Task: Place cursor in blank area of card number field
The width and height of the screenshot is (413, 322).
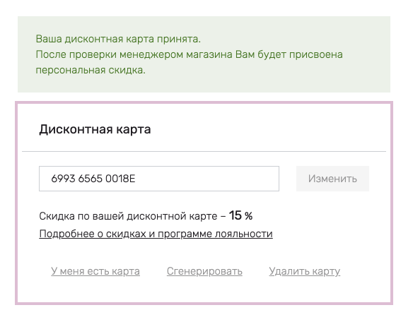Action: (208, 179)
